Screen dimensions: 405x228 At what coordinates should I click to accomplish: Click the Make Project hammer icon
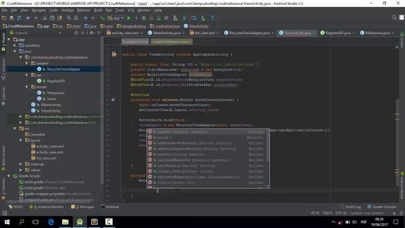(103, 18)
